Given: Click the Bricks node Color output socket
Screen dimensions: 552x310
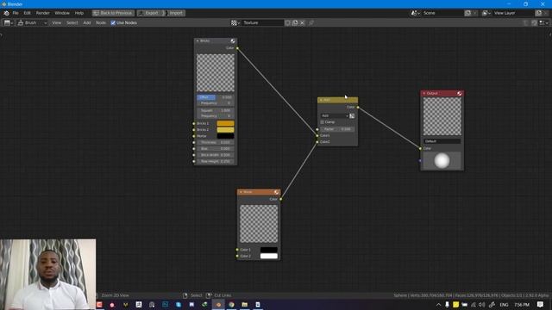Looking at the screenshot, I should point(237,48).
